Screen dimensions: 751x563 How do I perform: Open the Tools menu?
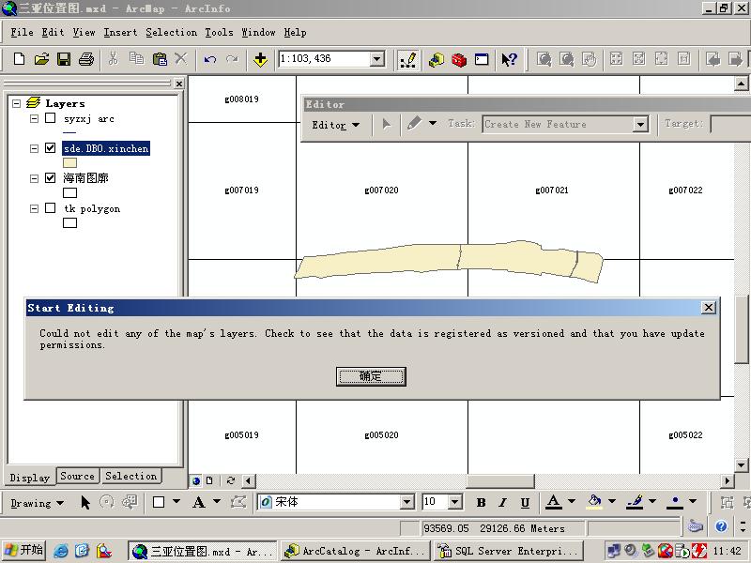point(219,32)
